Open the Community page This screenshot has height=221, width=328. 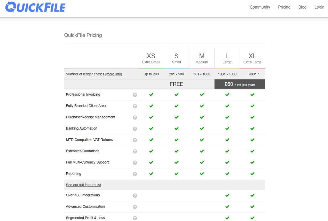pyautogui.click(x=260, y=7)
